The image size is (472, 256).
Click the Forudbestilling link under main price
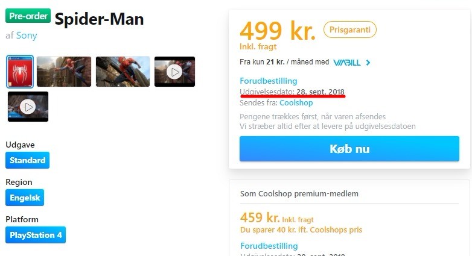(269, 81)
